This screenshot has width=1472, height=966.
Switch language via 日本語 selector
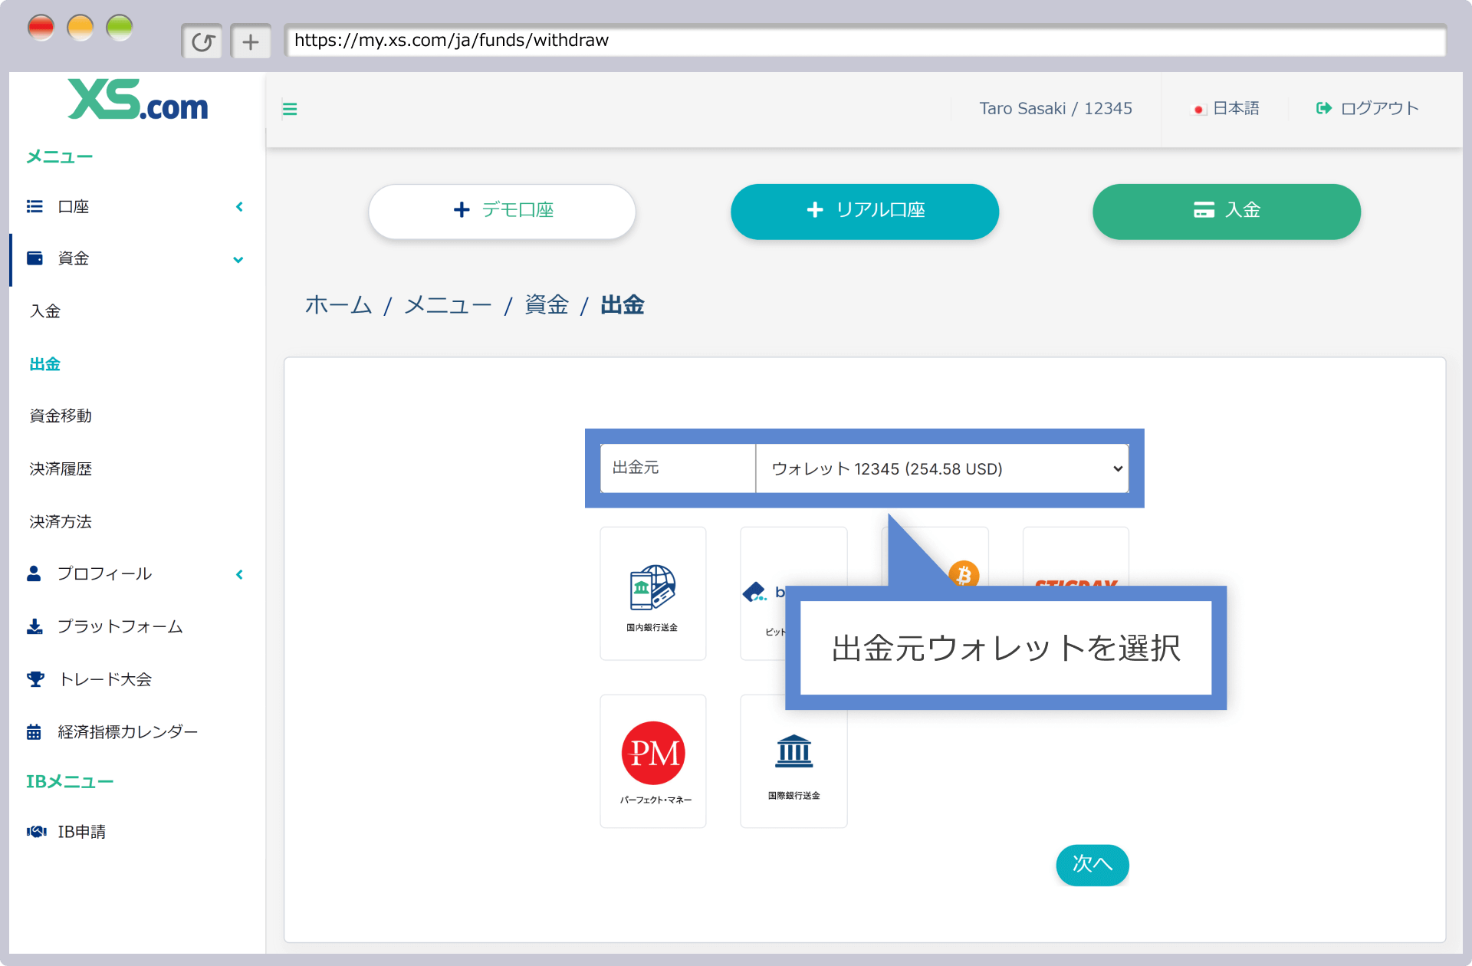tap(1236, 109)
